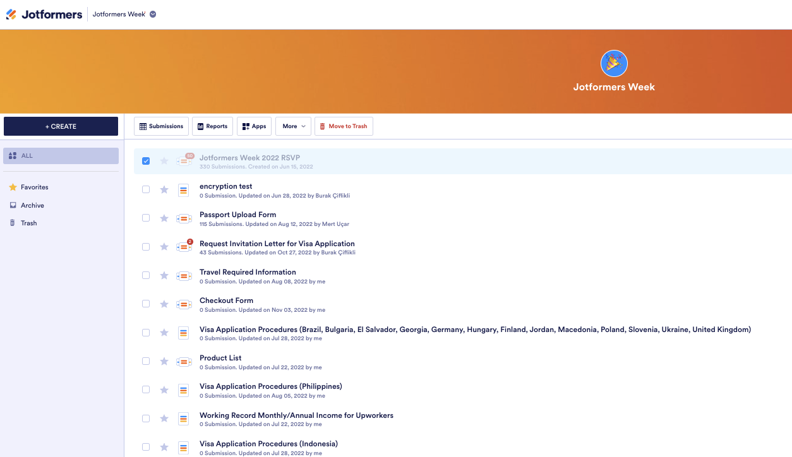Open the Product List title
The image size is (792, 457).
pyautogui.click(x=220, y=358)
